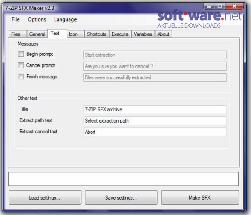Image resolution: width=251 pixels, height=215 pixels.
Task: Click the Files were successfully extracted field
Action: point(155,77)
